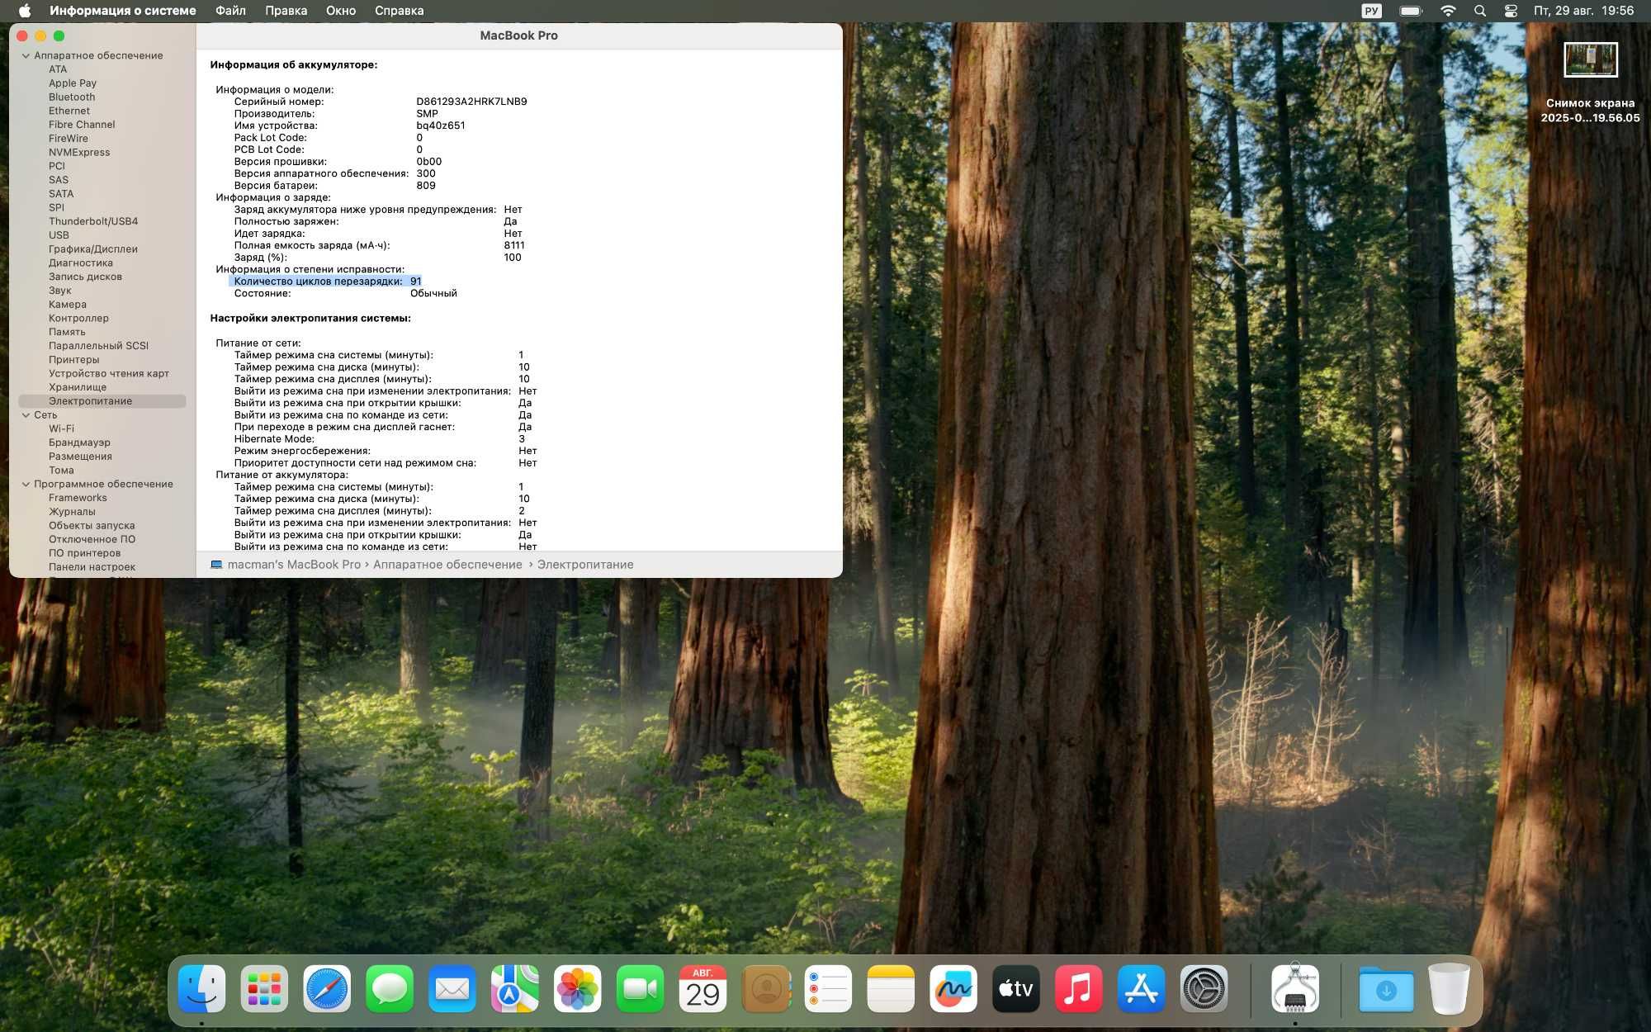Launch Safari from the Dock
The height and width of the screenshot is (1032, 1651).
pyautogui.click(x=327, y=988)
